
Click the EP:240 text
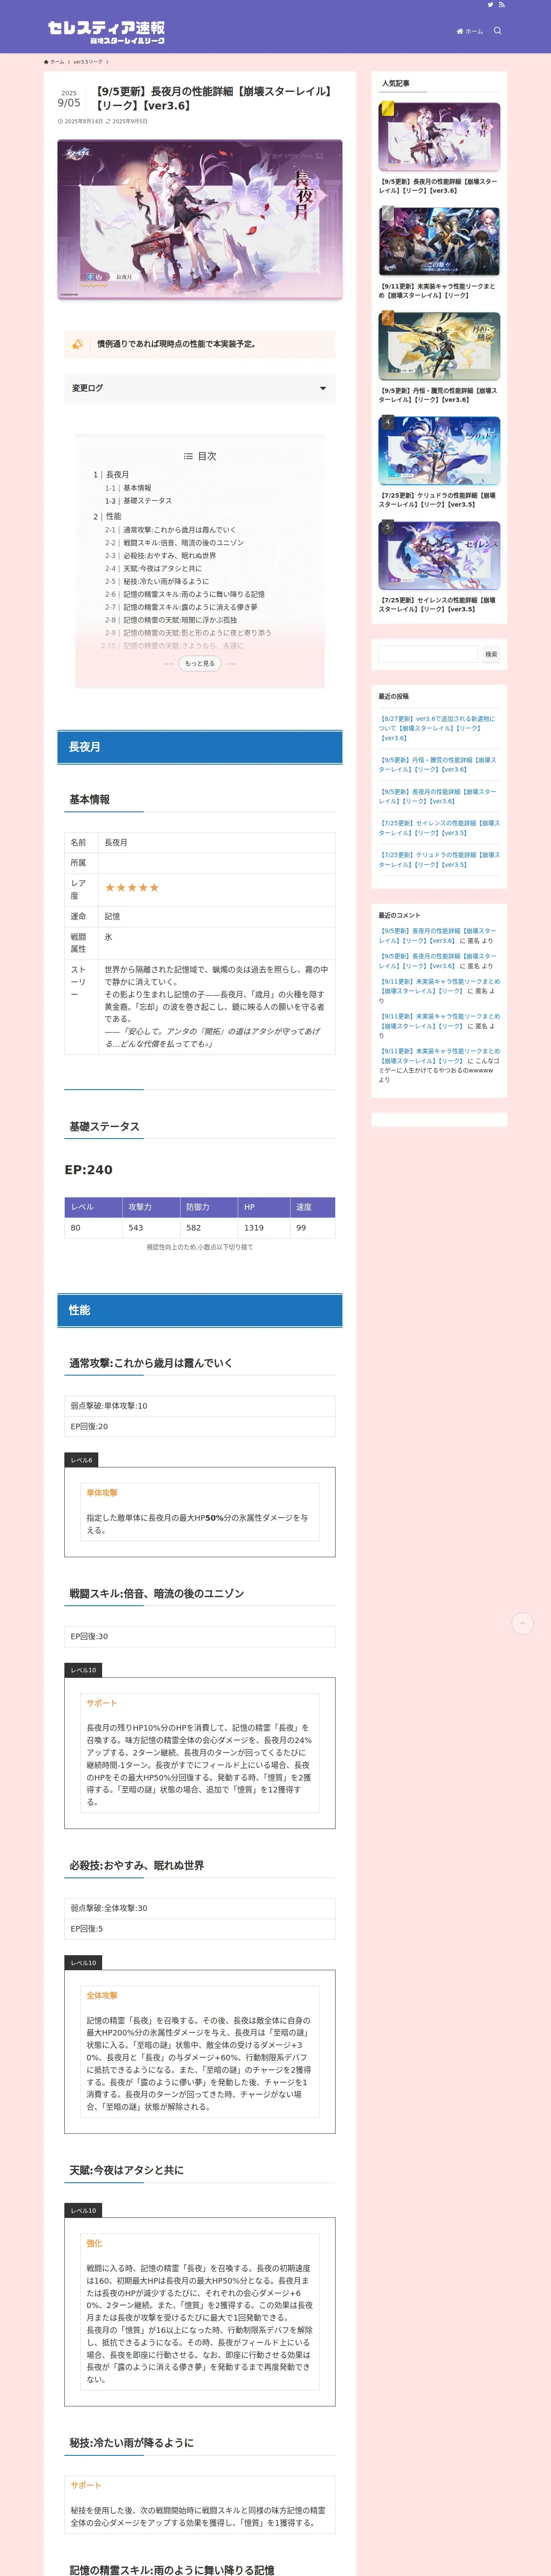pos(89,1170)
